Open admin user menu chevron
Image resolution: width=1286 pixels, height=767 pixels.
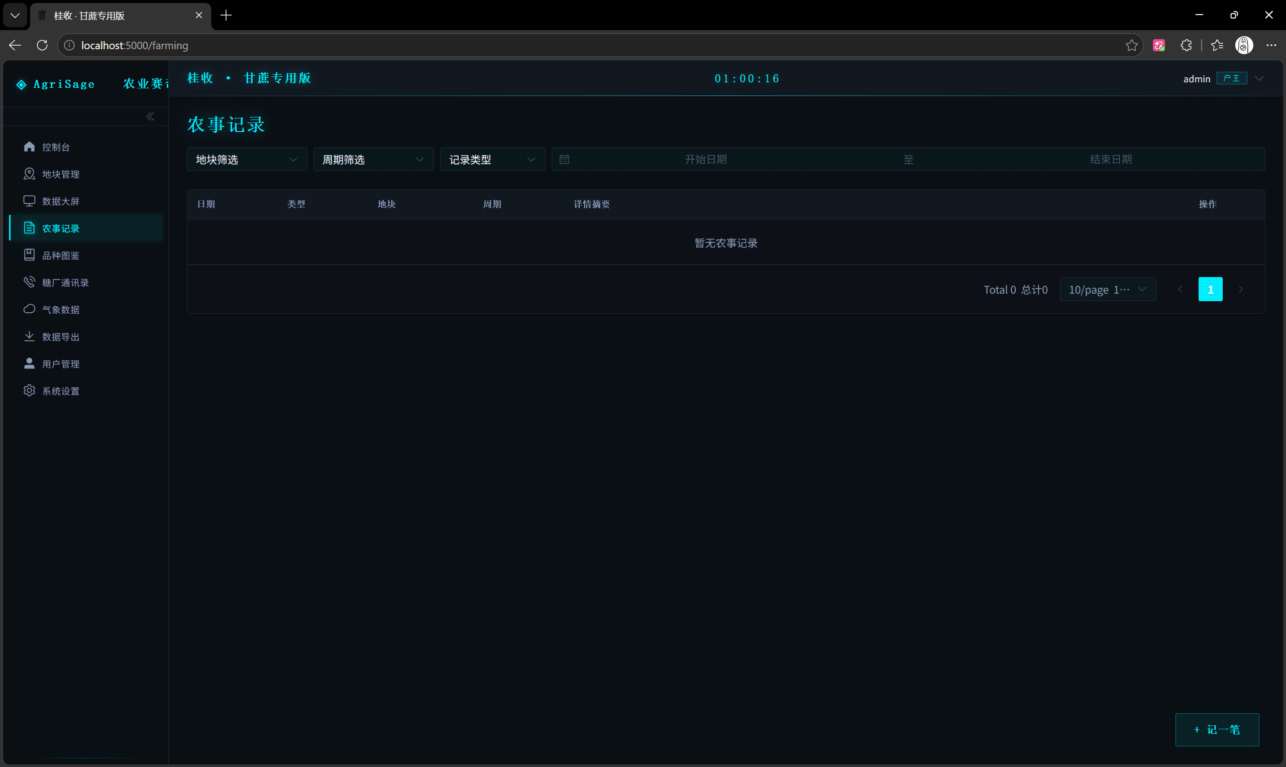click(x=1260, y=79)
